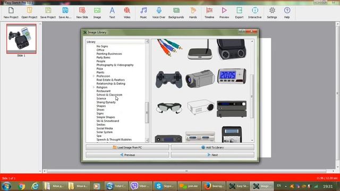
Task: Click the image grid scroll-up arrow
Action: click(x=252, y=41)
